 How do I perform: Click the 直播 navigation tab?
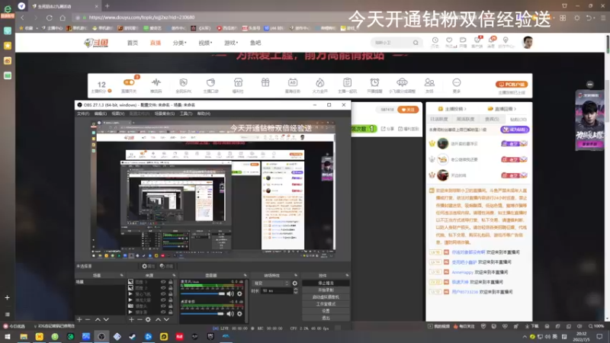[x=156, y=43]
